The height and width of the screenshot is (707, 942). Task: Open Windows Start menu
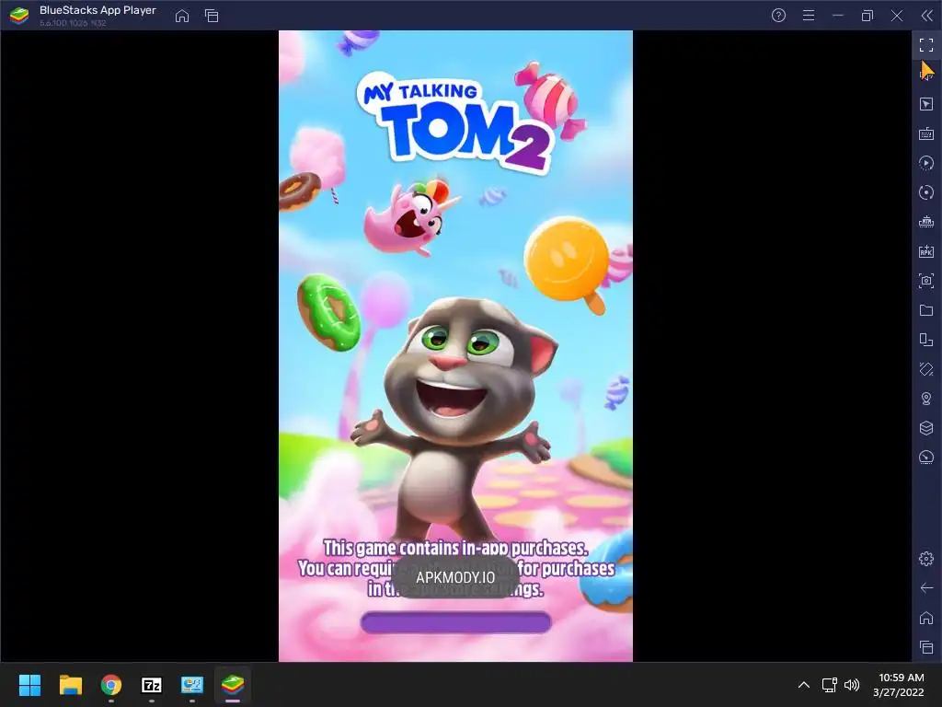[29, 685]
